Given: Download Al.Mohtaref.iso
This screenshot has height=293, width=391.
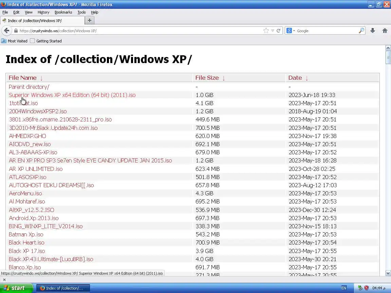Looking at the screenshot, I should point(27,201).
